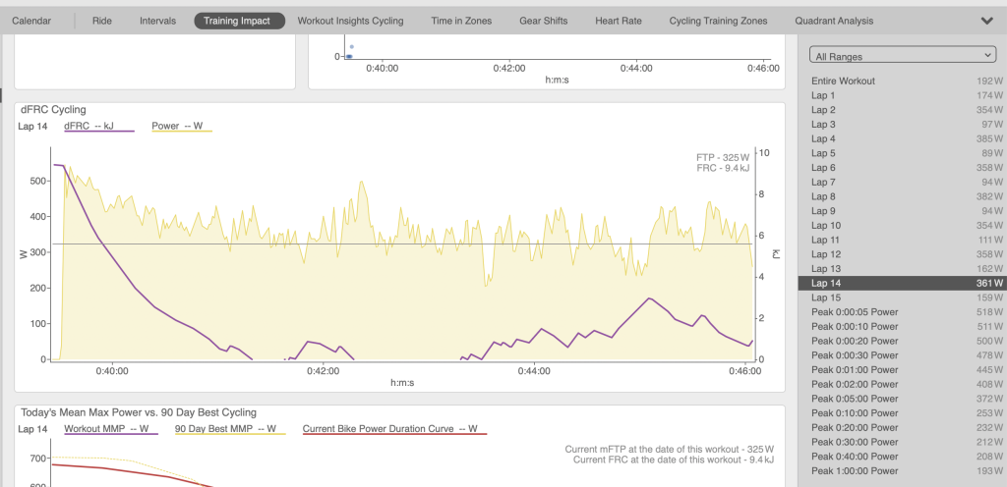Click Today's Mean Max Power chart title
The image size is (1007, 487).
[x=139, y=412]
